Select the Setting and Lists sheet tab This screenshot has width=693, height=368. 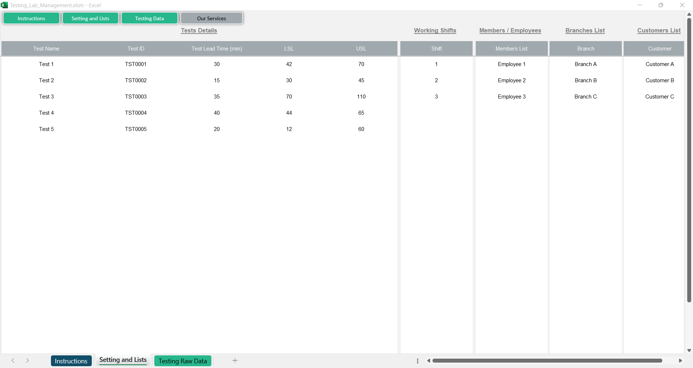[123, 360]
